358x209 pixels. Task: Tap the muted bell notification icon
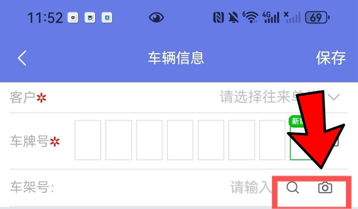point(233,18)
